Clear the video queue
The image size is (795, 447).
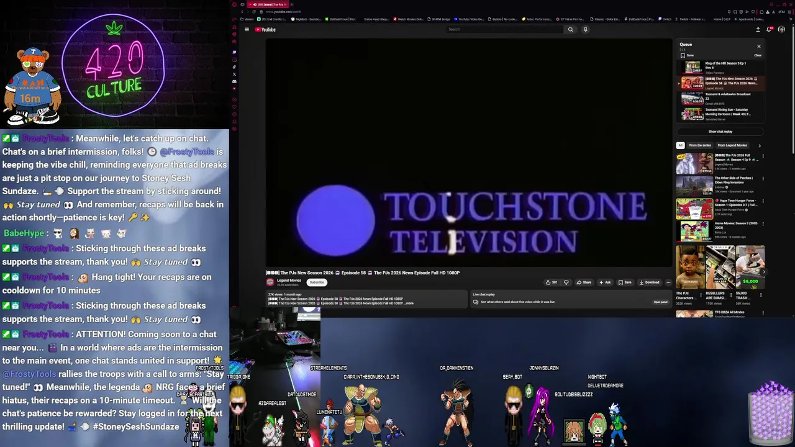(x=758, y=55)
